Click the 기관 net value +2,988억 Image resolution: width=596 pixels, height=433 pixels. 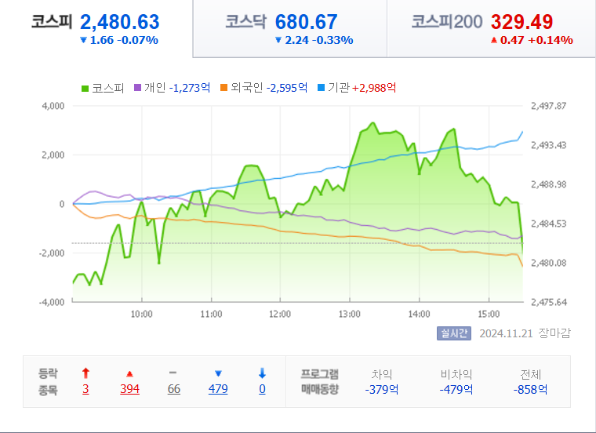tap(374, 88)
